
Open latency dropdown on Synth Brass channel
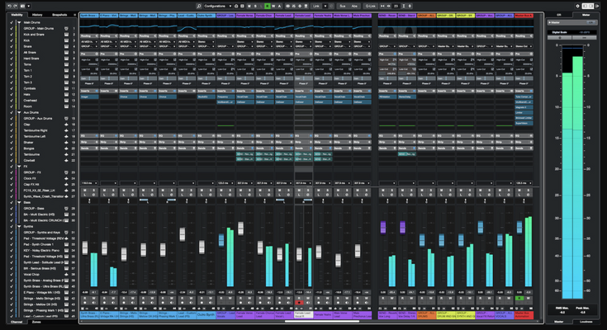click(x=89, y=183)
